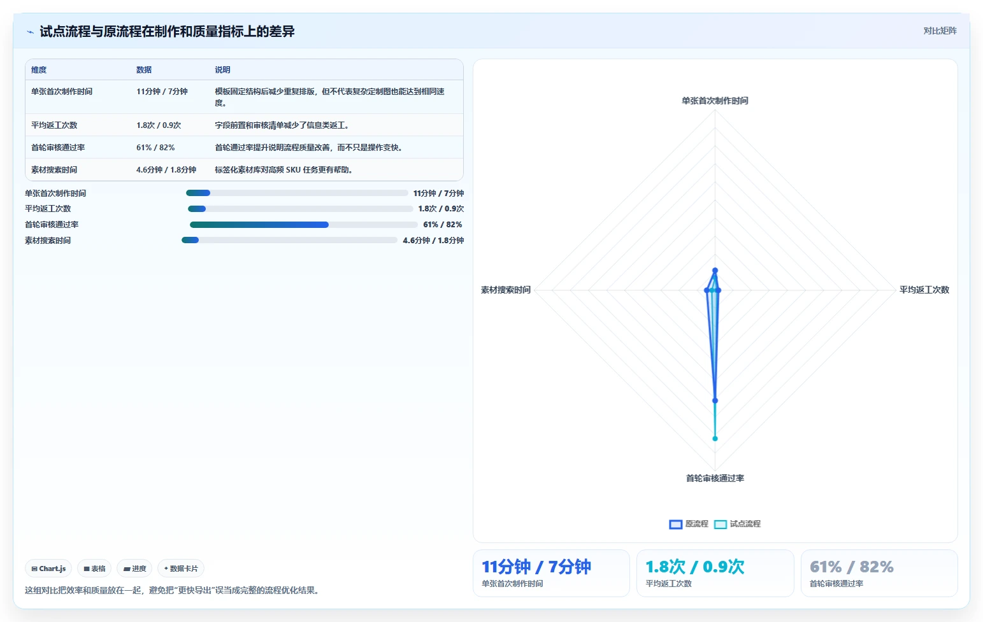983x622 pixels.
Task: Click progress value 61% / 82% beside bar
Action: tap(443, 225)
